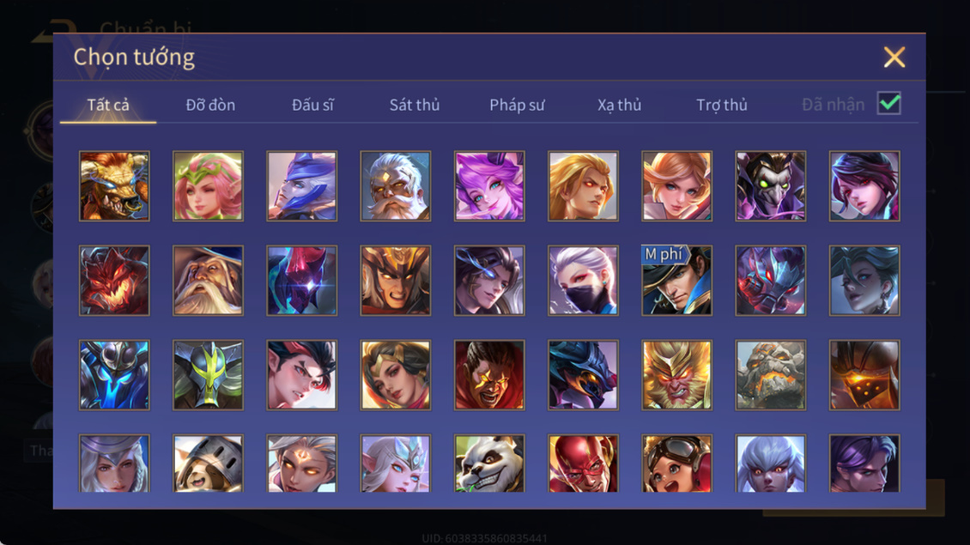The height and width of the screenshot is (545, 970).
Task: Switch to the "Đỡ đòn" tab
Action: 210,106
